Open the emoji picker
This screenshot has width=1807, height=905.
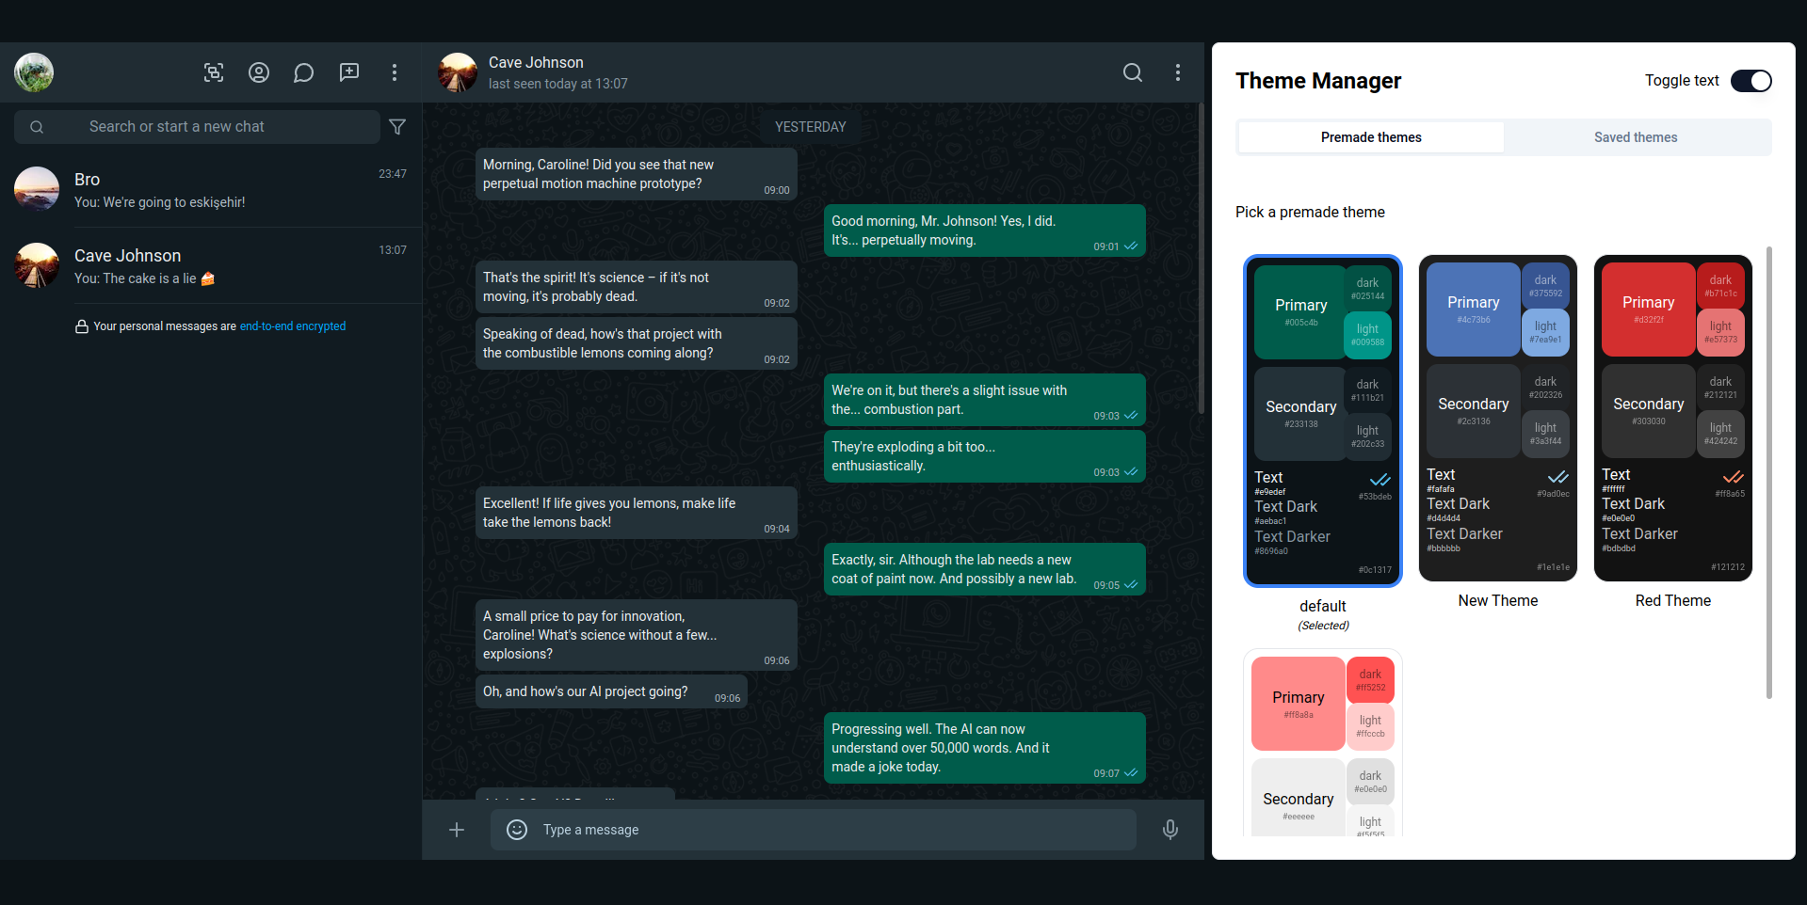point(517,830)
